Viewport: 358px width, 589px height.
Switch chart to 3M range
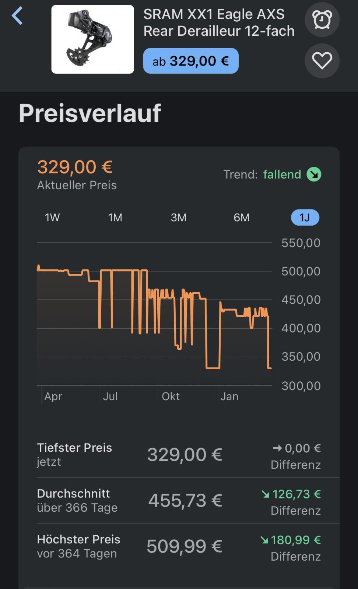[x=178, y=218]
